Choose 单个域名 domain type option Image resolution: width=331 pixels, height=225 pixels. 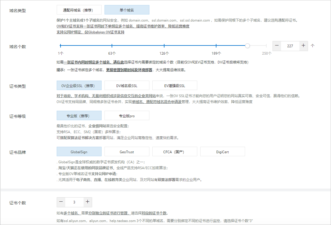(127, 10)
